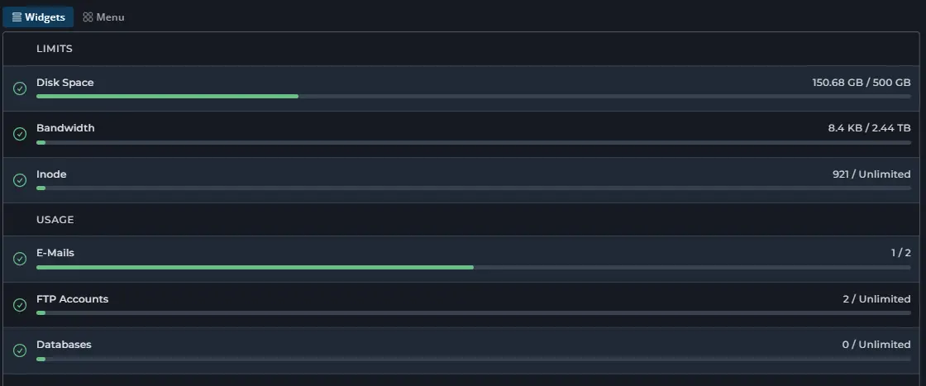This screenshot has width=926, height=386.
Task: Click the Inode status check icon
Action: point(20,180)
